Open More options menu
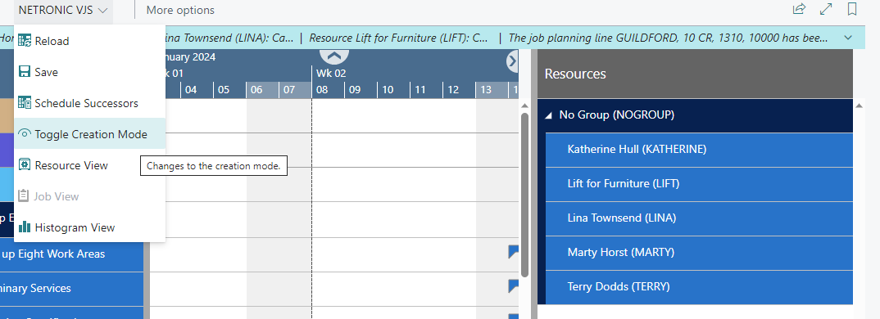Viewport: 880px width, 319px height. tap(180, 10)
